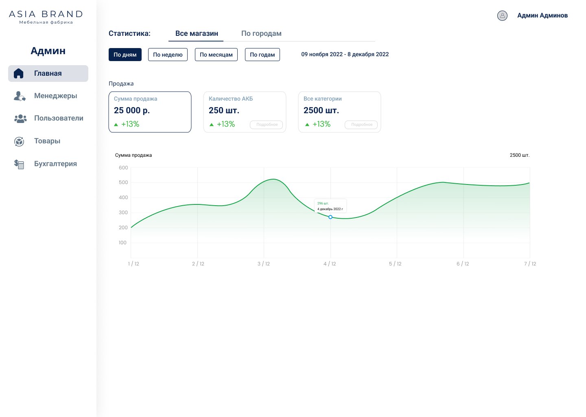Open Бухгалтерия via its dollar-calculator icon
The width and height of the screenshot is (586, 417).
click(x=19, y=164)
